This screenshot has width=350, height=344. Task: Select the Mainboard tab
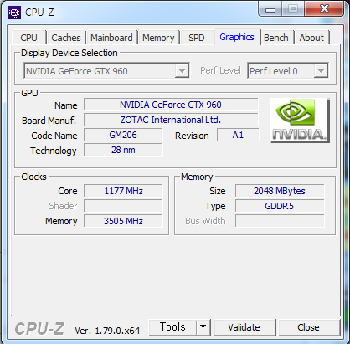pos(111,38)
